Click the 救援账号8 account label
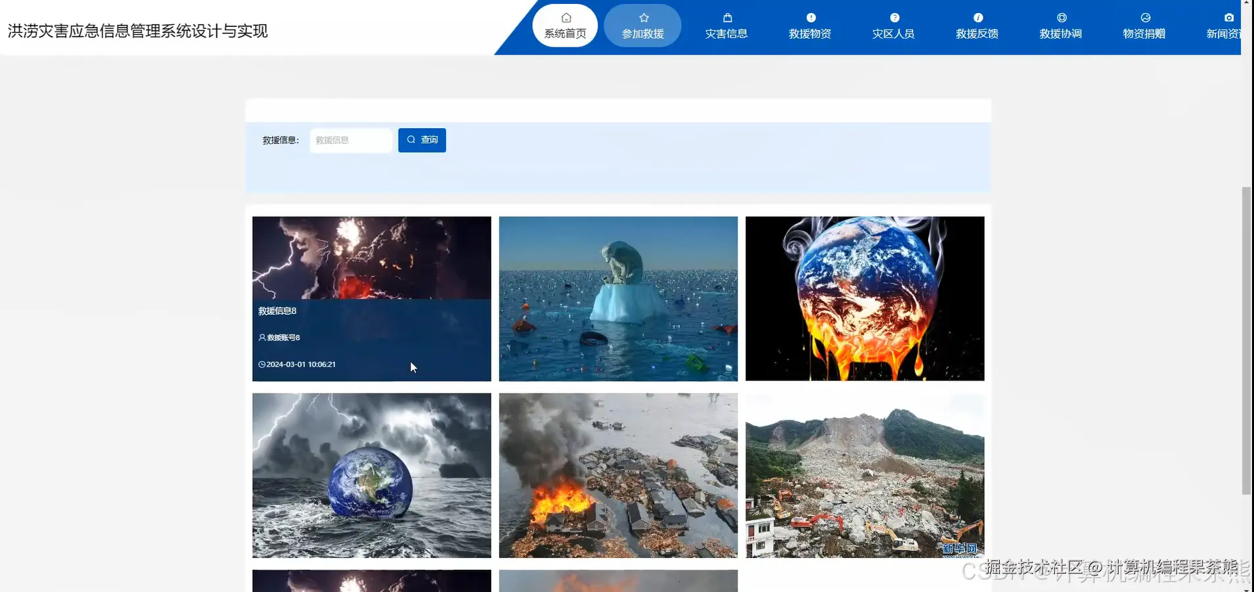 pyautogui.click(x=283, y=338)
